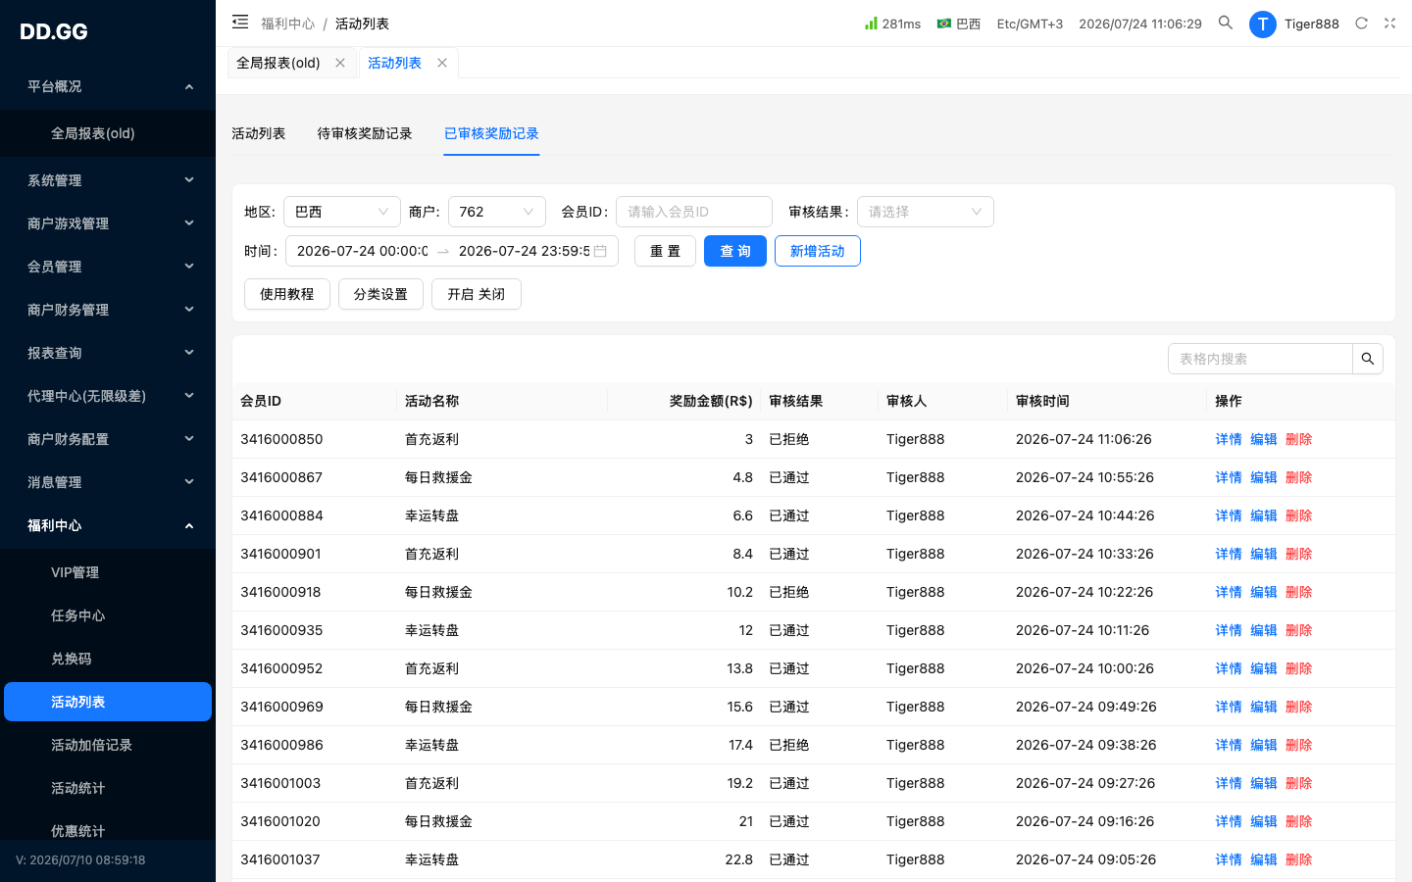1412x882 pixels.
Task: Click the 福利中心 breadcrumb link
Action: [288, 24]
